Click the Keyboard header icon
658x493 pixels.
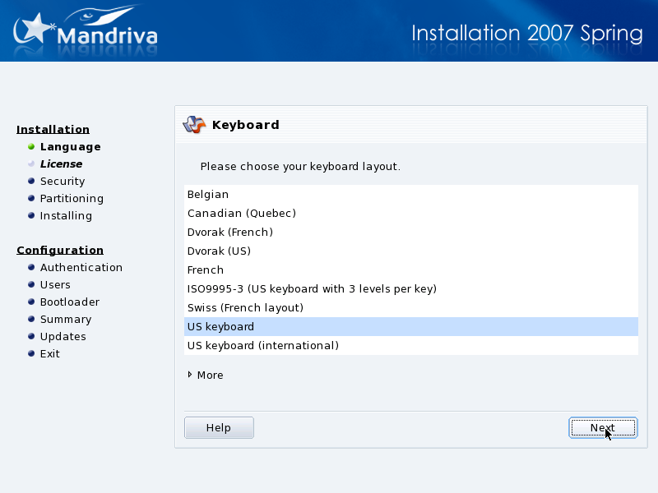click(194, 125)
